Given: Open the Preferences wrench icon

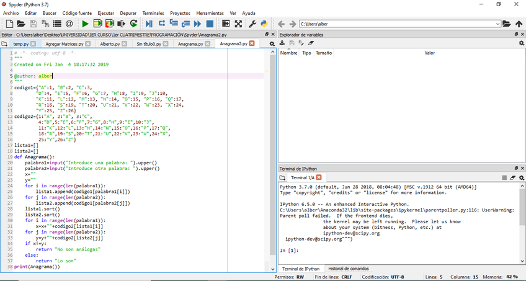Looking at the screenshot, I should click(252, 24).
